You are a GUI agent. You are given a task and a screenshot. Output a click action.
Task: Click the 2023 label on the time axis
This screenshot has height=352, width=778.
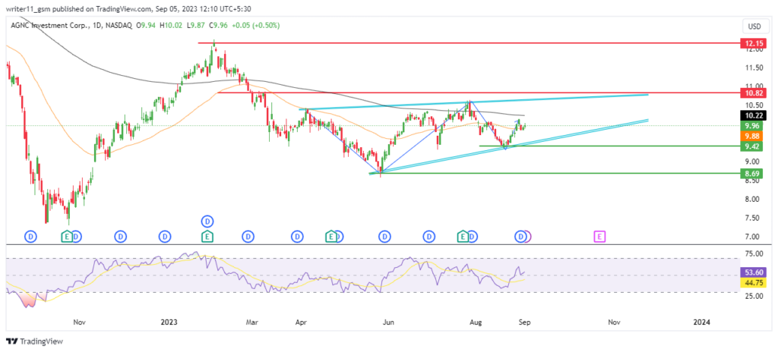coord(169,322)
